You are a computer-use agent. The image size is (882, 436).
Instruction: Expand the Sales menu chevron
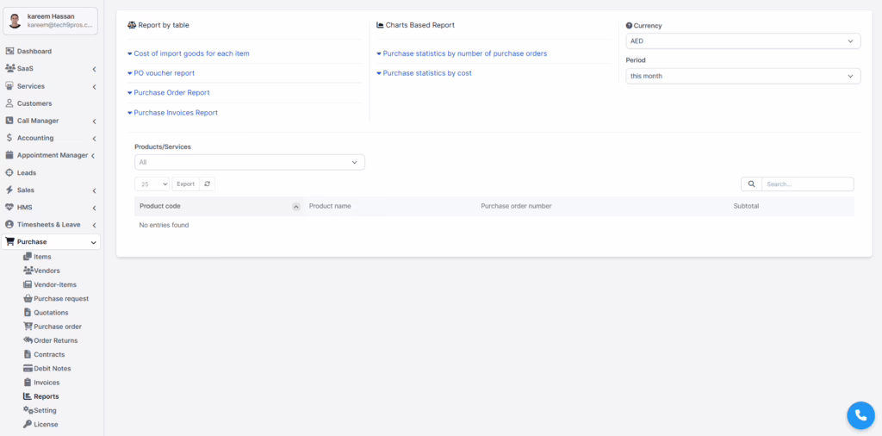click(94, 190)
